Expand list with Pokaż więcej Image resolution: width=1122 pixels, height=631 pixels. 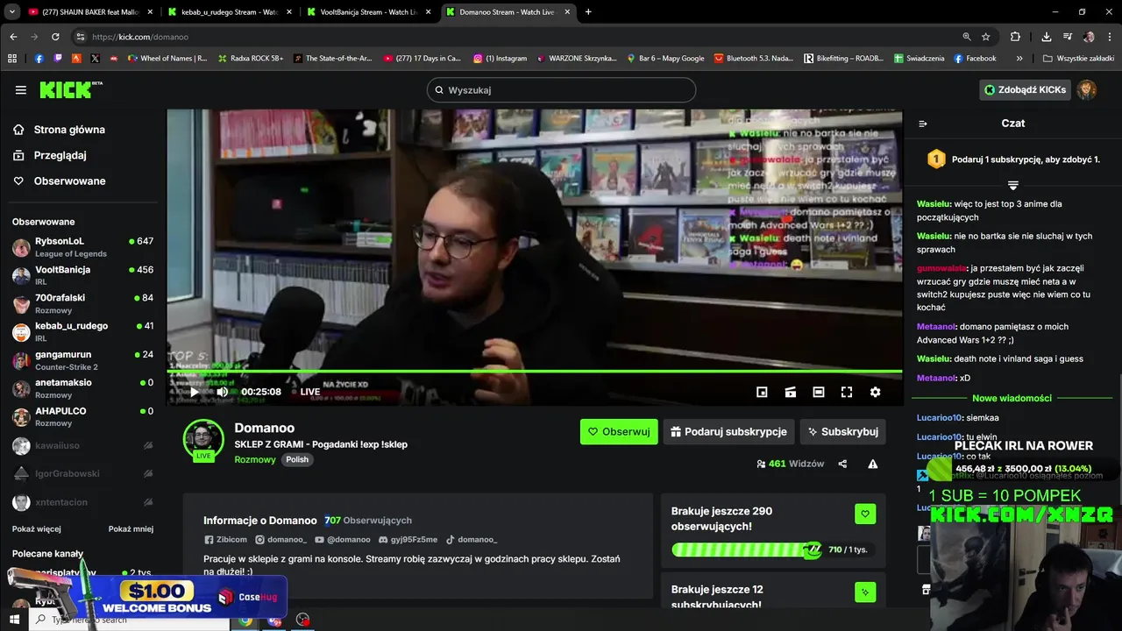coord(36,529)
